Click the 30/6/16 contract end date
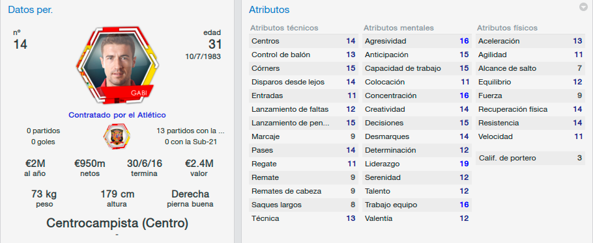Viewport: 593px width, 243px height. click(145, 164)
